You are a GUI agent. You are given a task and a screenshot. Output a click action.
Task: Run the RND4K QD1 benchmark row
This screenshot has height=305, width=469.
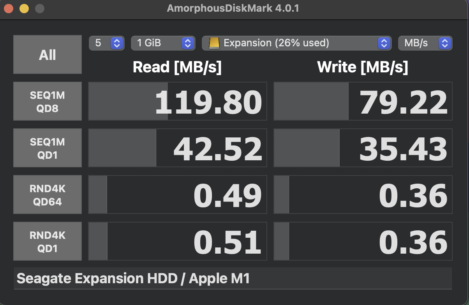(47, 241)
